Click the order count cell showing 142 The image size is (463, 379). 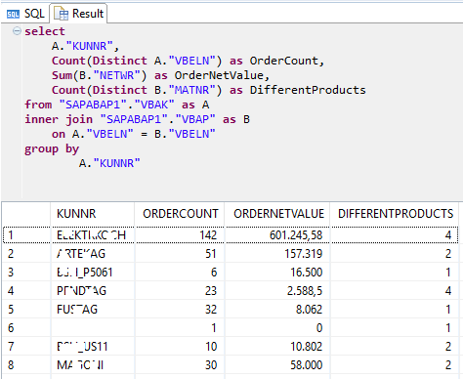coord(180,235)
